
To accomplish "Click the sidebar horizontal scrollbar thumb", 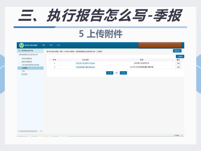I will coord(29,131).
